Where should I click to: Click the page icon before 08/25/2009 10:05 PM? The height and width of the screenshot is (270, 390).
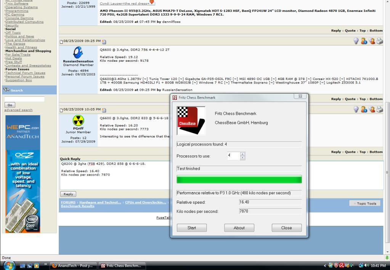click(x=61, y=110)
